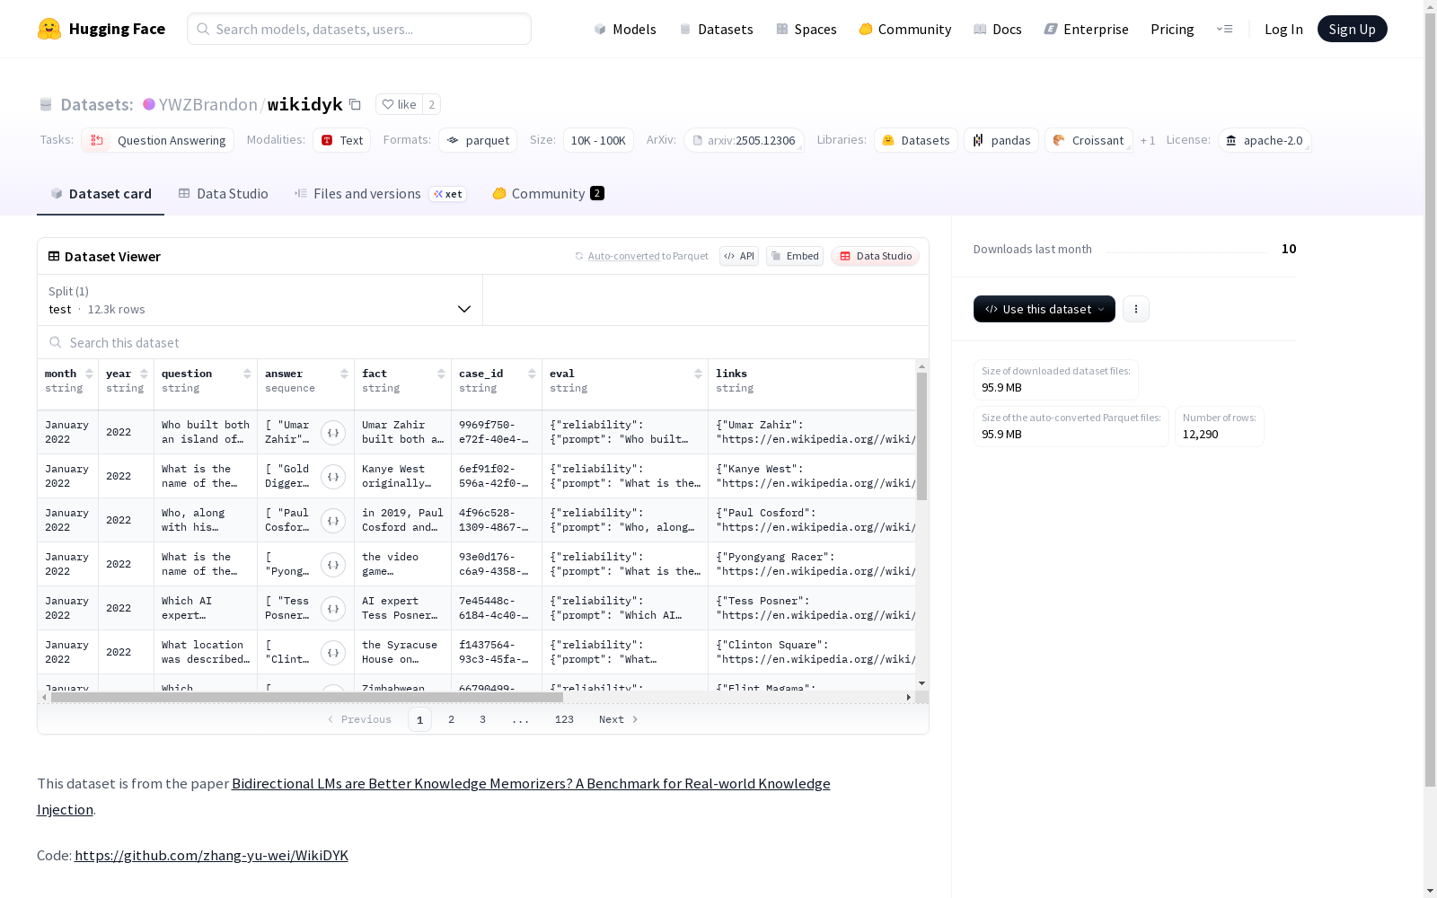Click the Croissant library tag
The image size is (1437, 898).
tap(1089, 140)
